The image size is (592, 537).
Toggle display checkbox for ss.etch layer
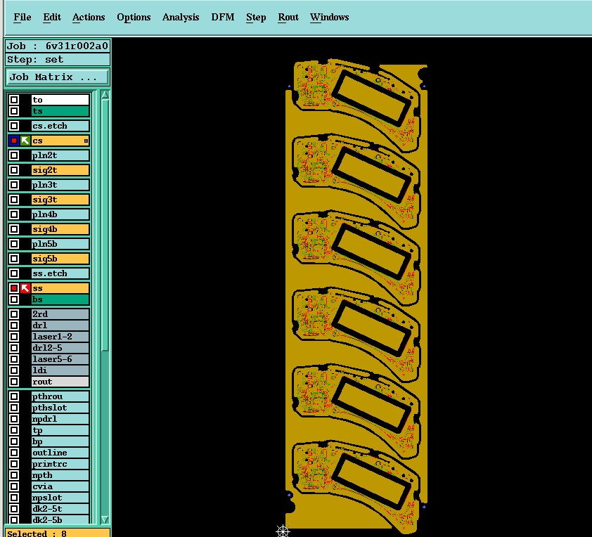[14, 273]
